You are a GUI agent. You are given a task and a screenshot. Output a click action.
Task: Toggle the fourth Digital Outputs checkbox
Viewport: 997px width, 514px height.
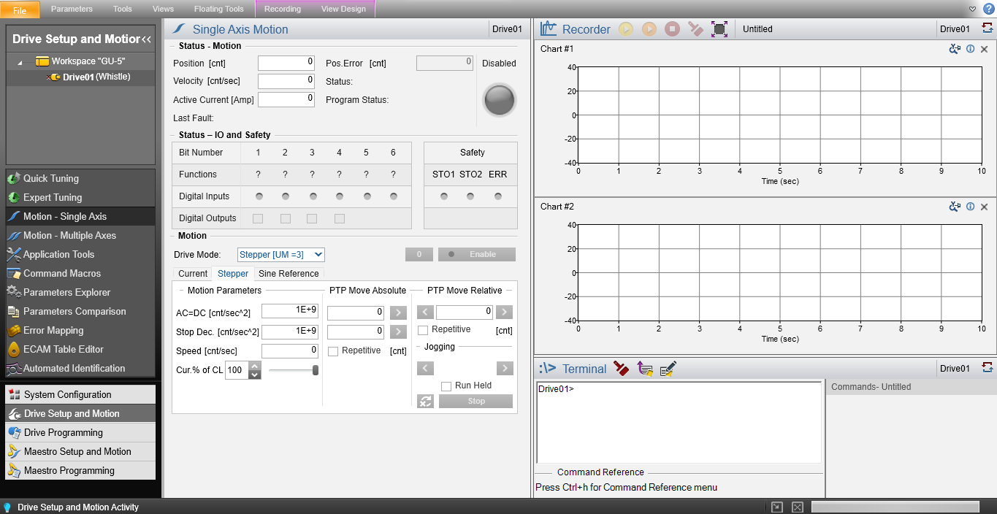(x=340, y=218)
